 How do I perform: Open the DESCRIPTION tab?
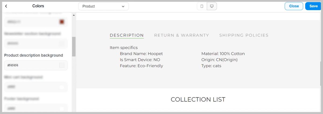[x=127, y=35]
